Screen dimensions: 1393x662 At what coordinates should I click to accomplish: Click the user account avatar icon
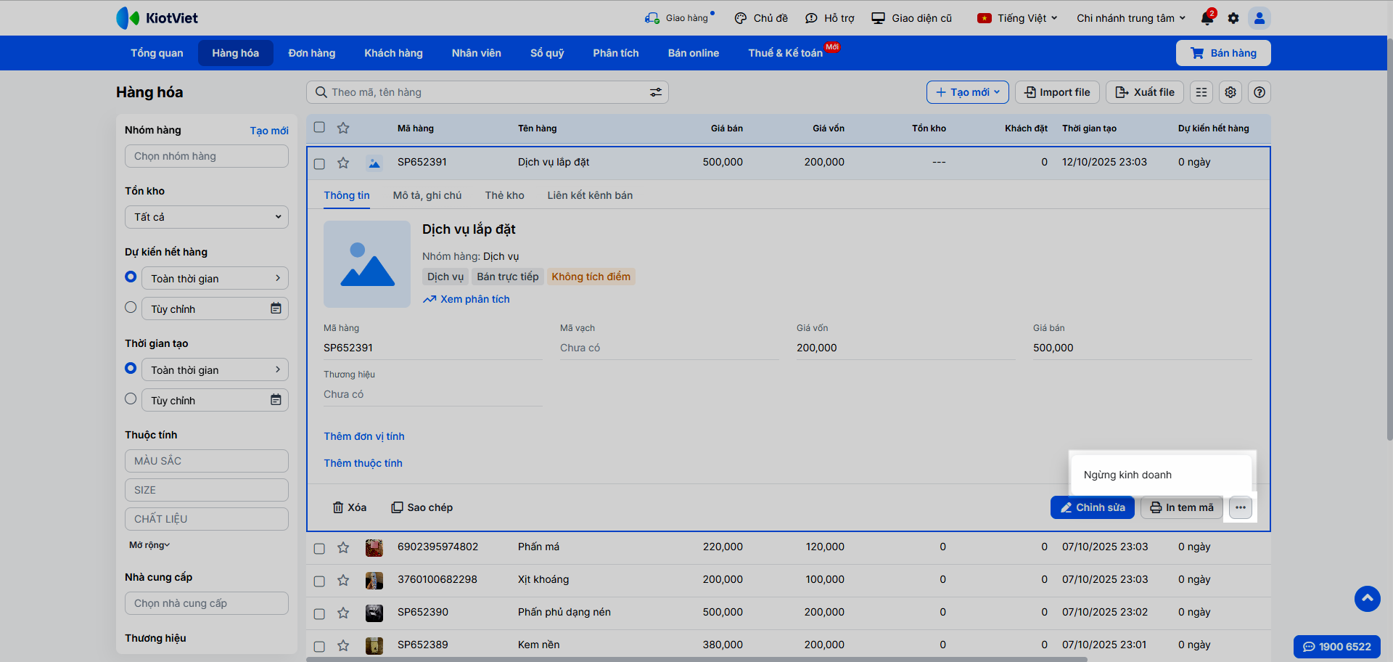[x=1260, y=18]
